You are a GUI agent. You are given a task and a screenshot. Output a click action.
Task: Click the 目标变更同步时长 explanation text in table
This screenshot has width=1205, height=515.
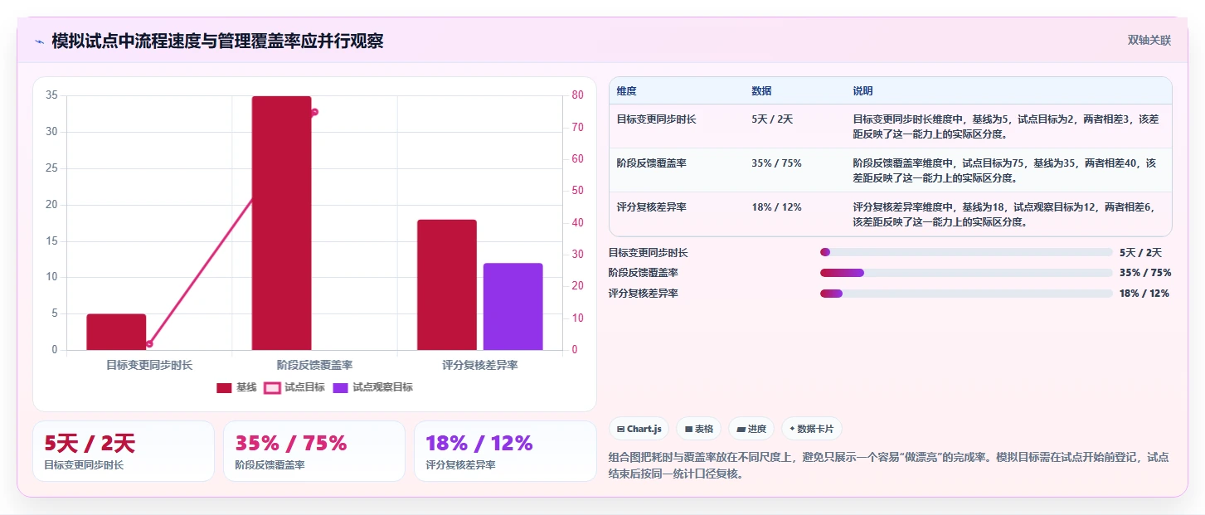(x=1006, y=126)
